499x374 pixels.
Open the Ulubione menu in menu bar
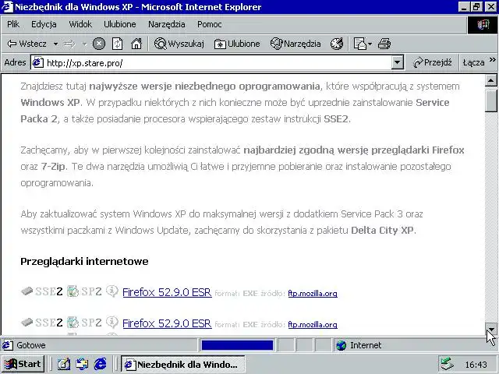[120, 24]
